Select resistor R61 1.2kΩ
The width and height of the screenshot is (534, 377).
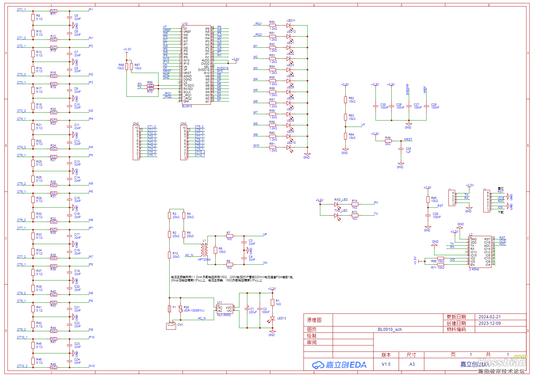[273, 147]
